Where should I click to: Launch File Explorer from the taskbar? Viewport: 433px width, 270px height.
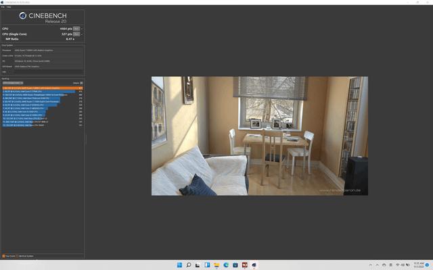click(216, 265)
